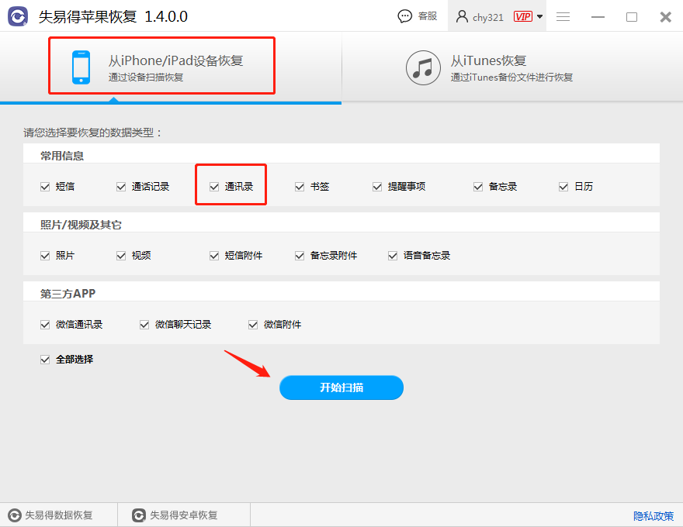Toggle the 微信通讯录 checkbox
The height and width of the screenshot is (527, 683).
pos(45,325)
